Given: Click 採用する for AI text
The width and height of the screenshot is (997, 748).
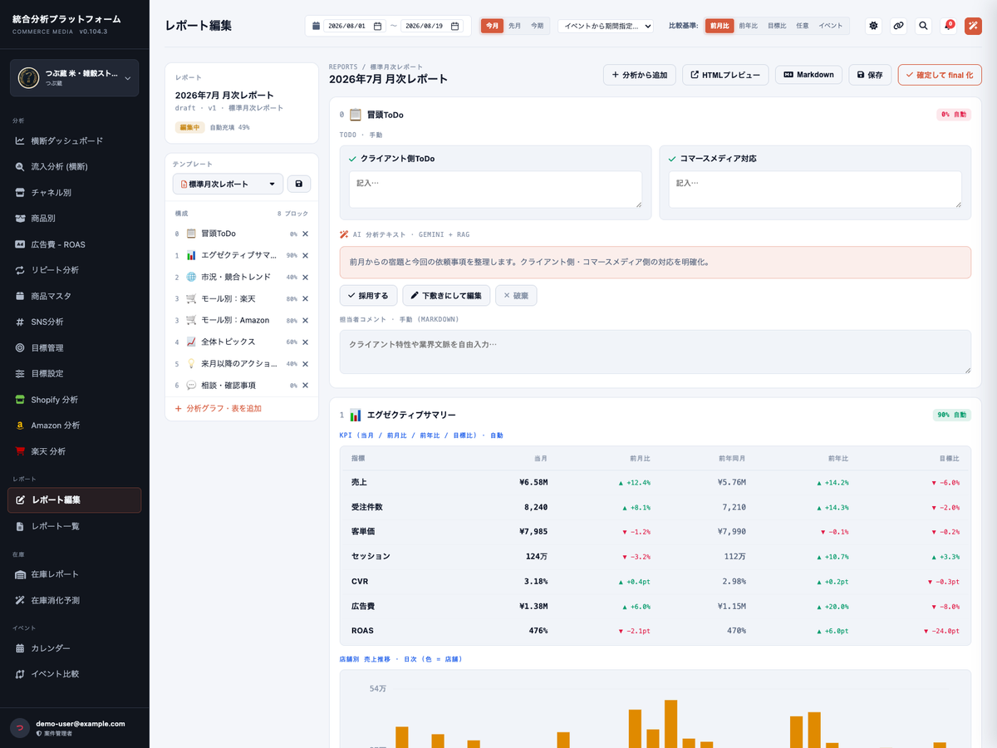Looking at the screenshot, I should click(368, 295).
